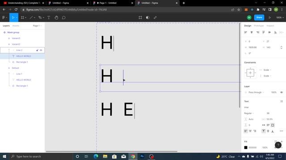286x160 pixels.
Task: Open the help question mark button
Action: coord(278,145)
